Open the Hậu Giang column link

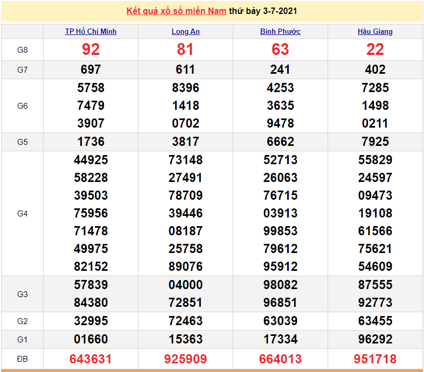pos(375,32)
